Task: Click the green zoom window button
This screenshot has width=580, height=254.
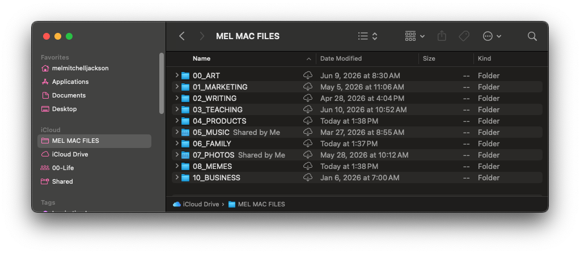Action: 69,36
